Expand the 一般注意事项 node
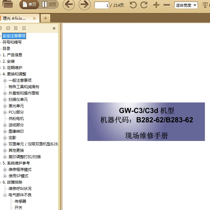210x210 pixels. (x=5, y=80)
